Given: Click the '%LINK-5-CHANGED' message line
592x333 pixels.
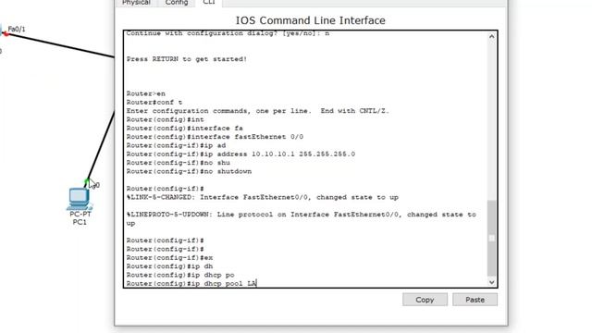Looking at the screenshot, I should coord(263,197).
